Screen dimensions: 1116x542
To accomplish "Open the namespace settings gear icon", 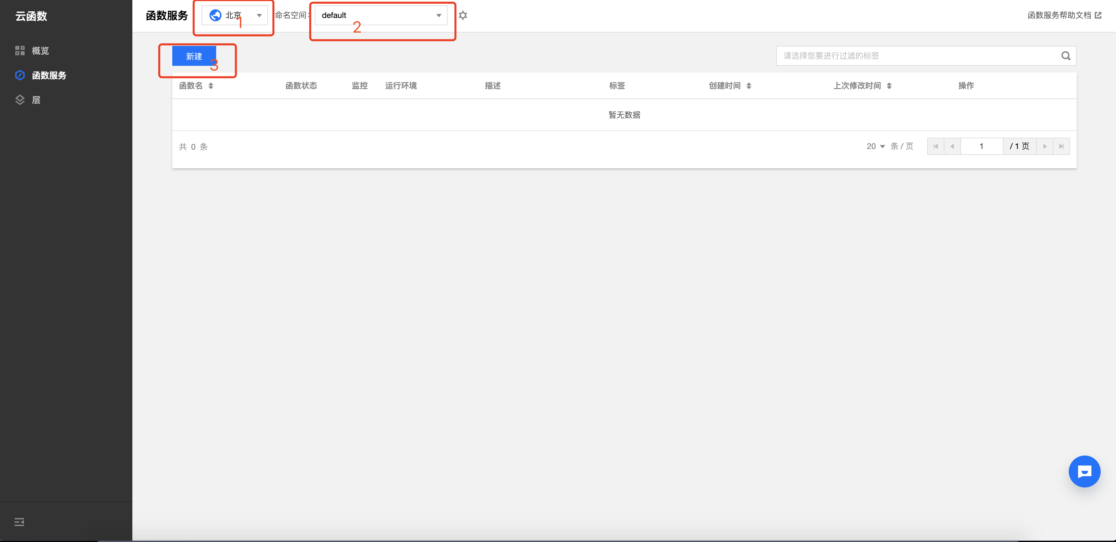I will point(463,15).
